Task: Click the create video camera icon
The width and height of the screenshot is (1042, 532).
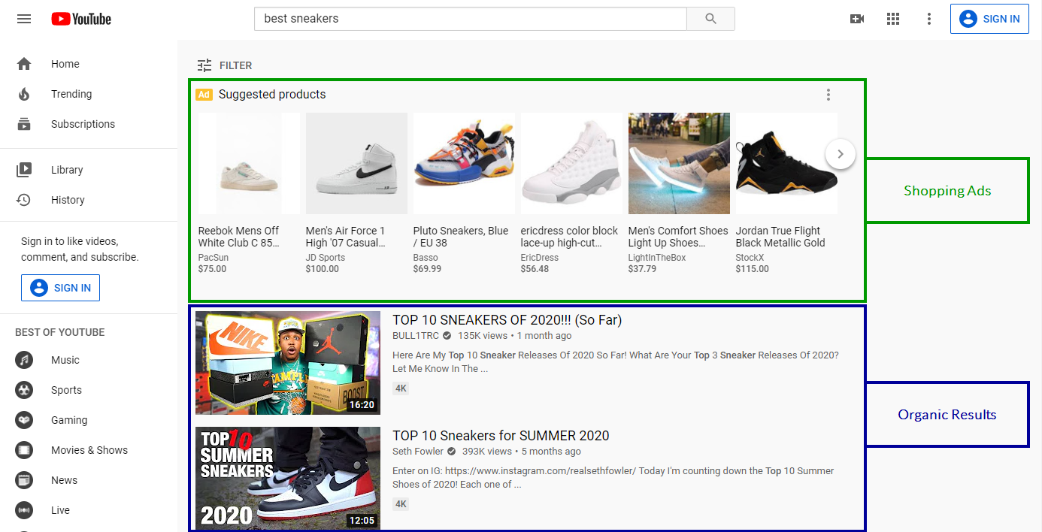Action: [x=857, y=18]
